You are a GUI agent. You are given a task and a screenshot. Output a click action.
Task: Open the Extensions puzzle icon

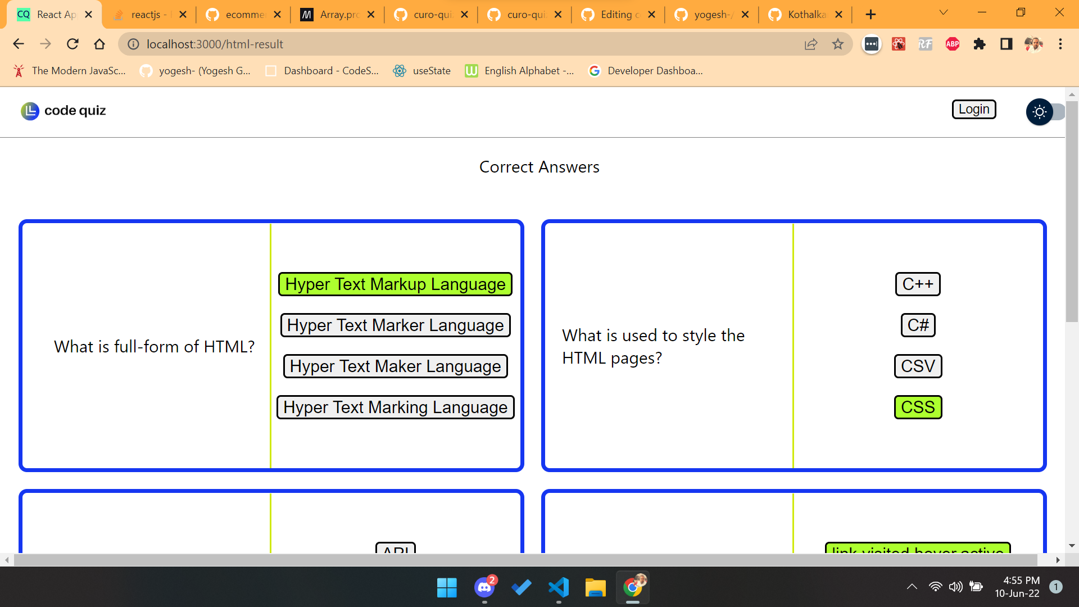(x=979, y=44)
